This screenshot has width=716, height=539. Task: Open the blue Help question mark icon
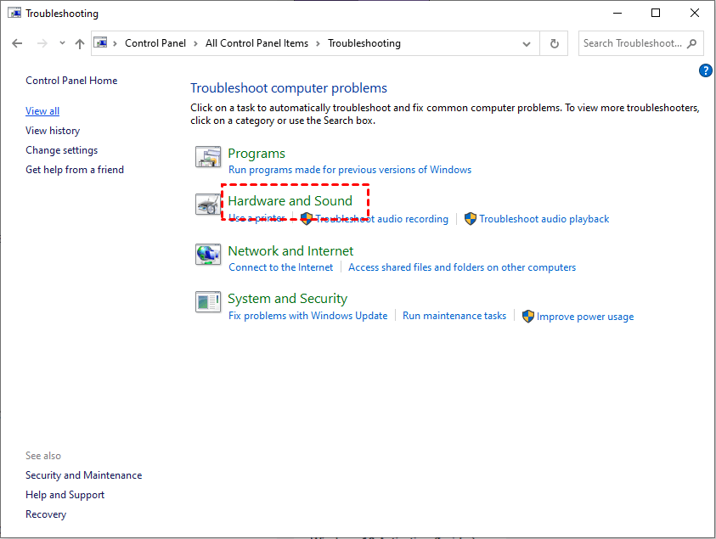(705, 70)
